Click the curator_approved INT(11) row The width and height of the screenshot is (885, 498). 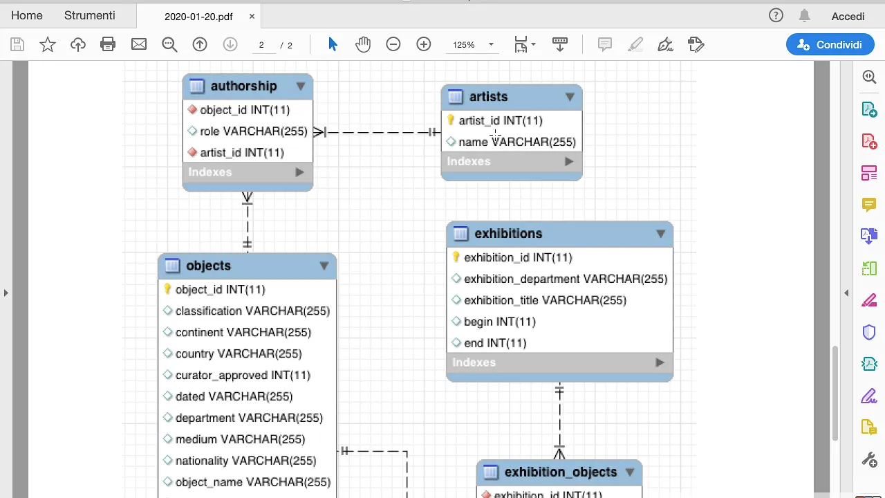tap(248, 375)
